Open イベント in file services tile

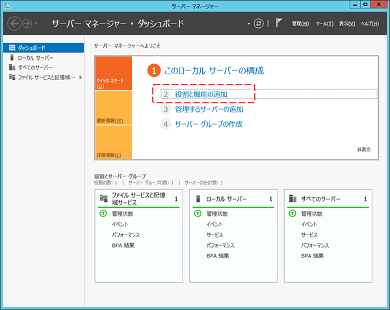tap(120, 224)
